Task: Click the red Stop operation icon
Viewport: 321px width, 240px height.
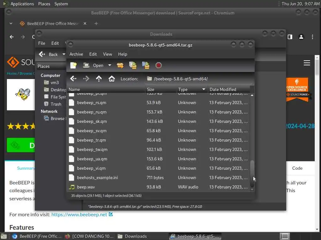Action: click(x=158, y=65)
